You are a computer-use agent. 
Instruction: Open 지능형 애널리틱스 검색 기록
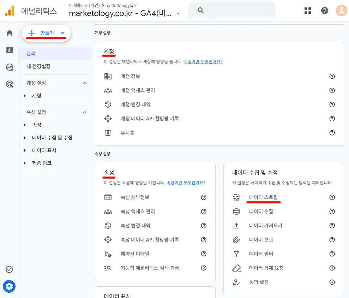coord(150,268)
